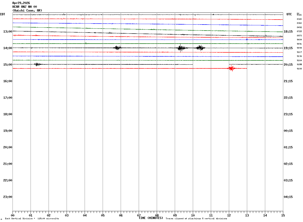Click the DC offset value 9084
The height and width of the screenshot is (222, 303).
coord(299,40)
